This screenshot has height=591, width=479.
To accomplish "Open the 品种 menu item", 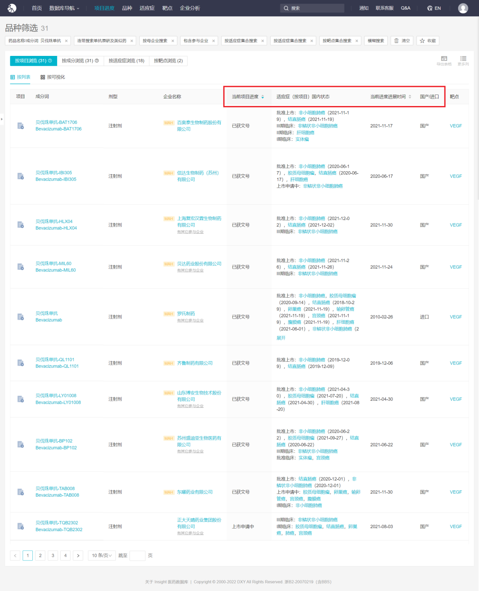I will pos(127,8).
